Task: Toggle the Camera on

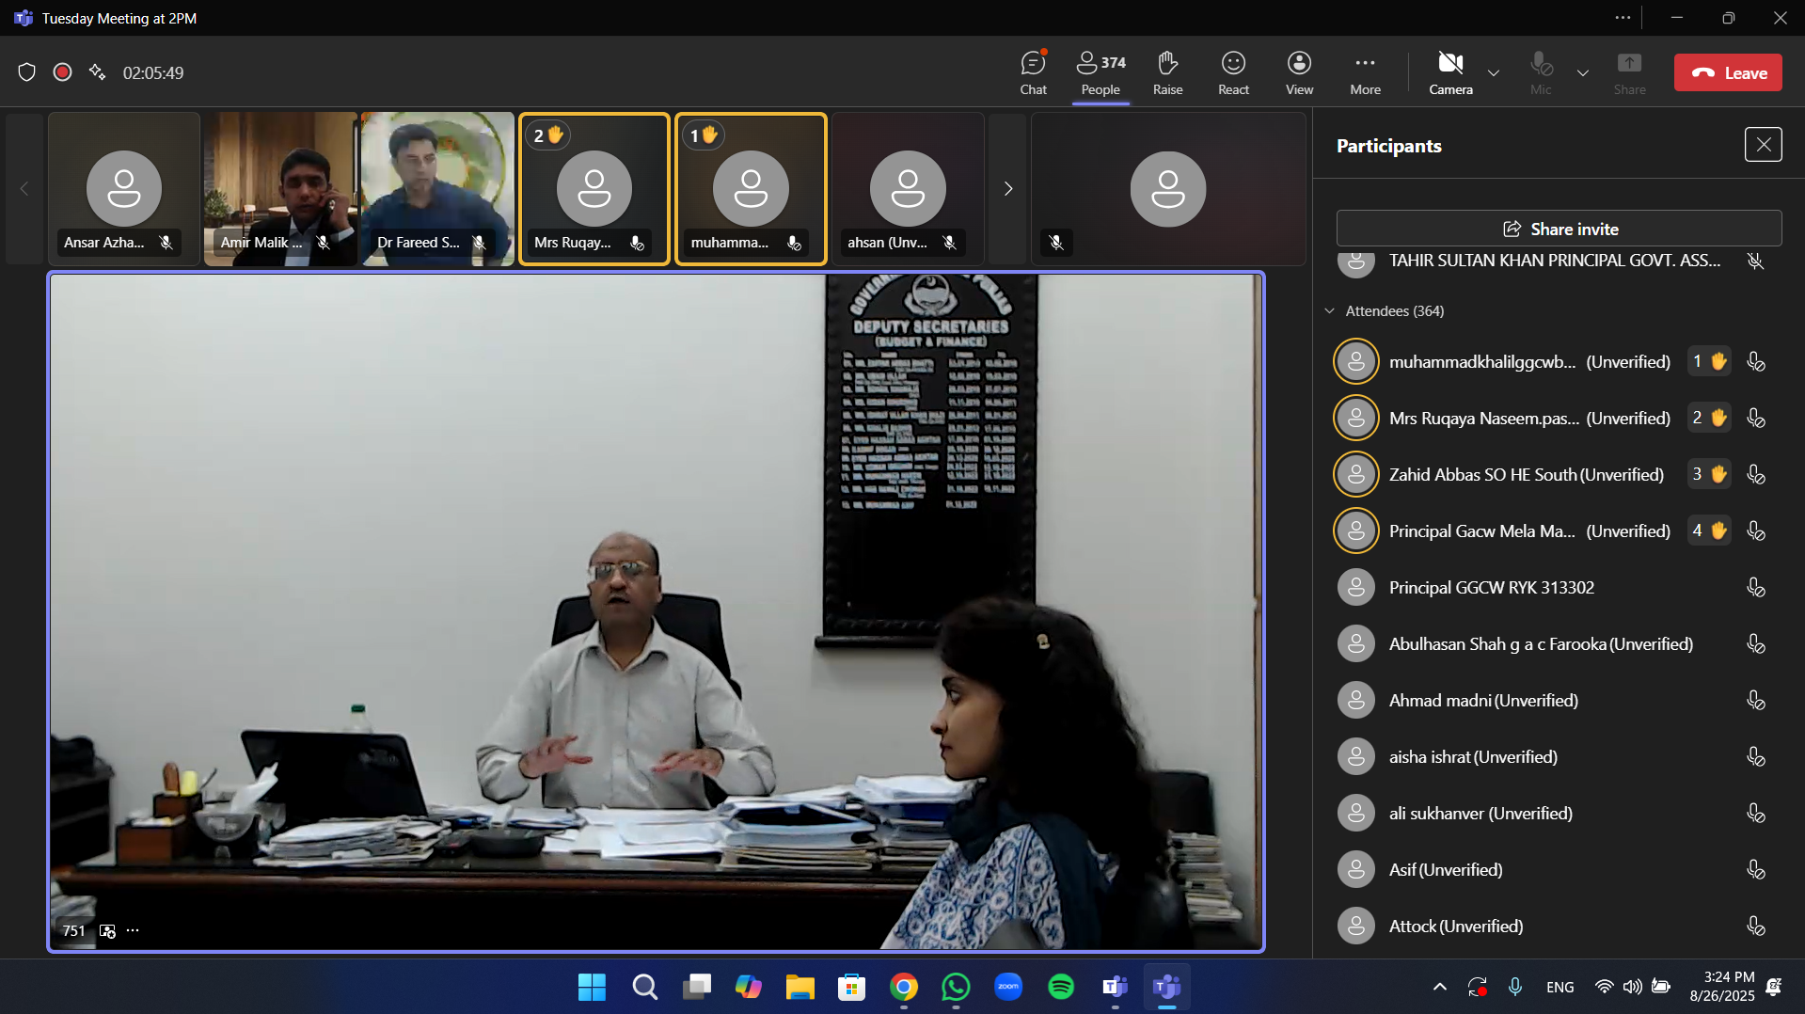Action: point(1450,72)
